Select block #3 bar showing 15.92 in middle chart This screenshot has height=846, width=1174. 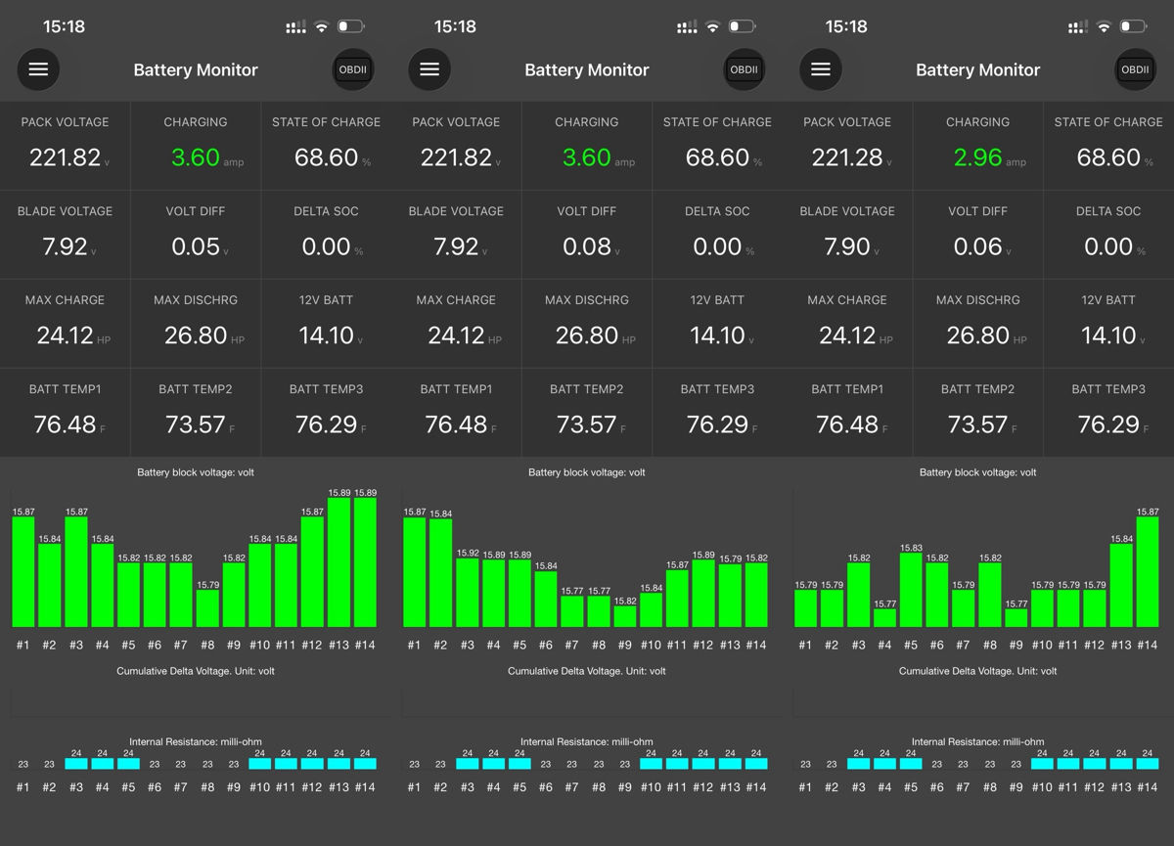click(x=468, y=592)
